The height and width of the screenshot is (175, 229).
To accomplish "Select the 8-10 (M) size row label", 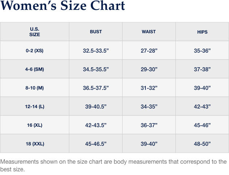I will pyautogui.click(x=35, y=88).
